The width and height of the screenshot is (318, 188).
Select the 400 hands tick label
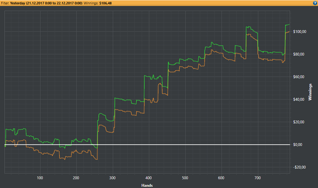tap(149, 178)
